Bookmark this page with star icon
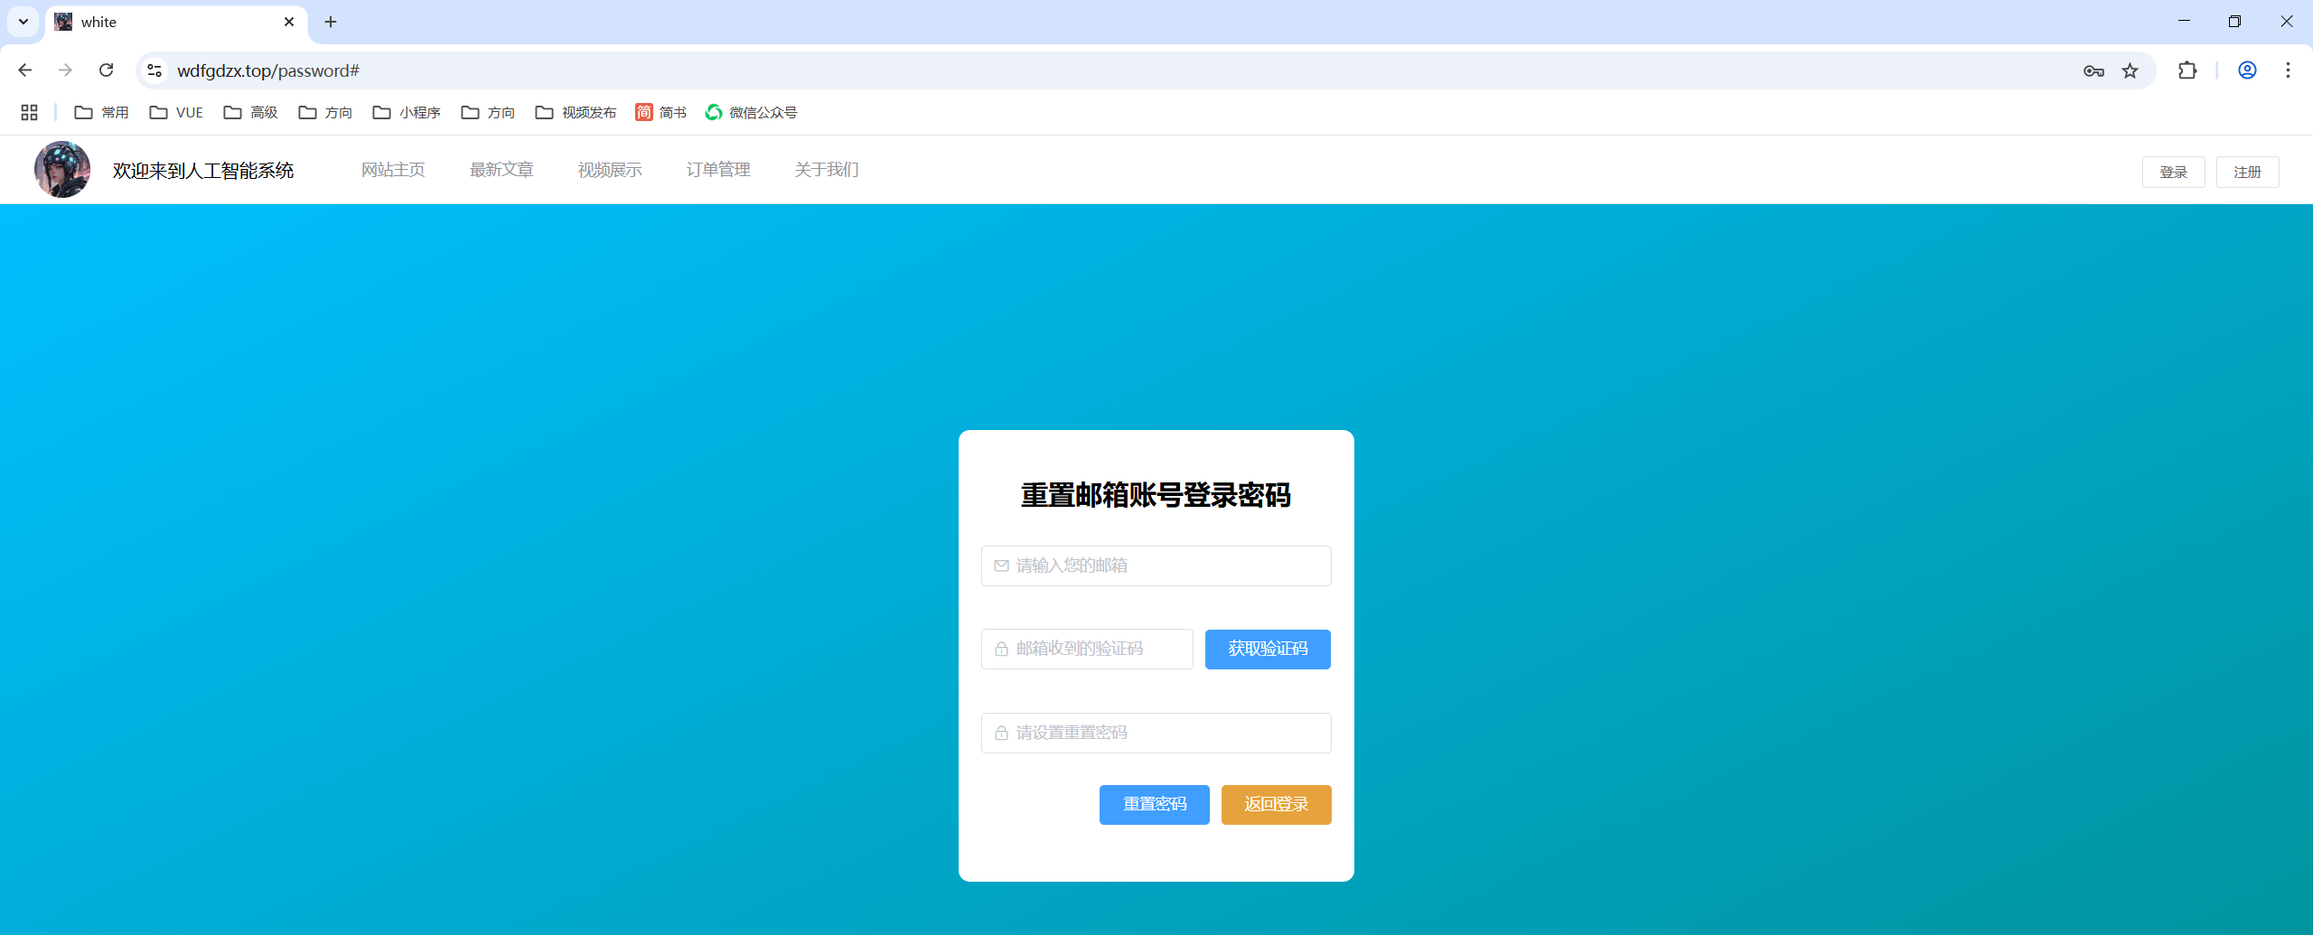The width and height of the screenshot is (2313, 935). tap(2130, 70)
